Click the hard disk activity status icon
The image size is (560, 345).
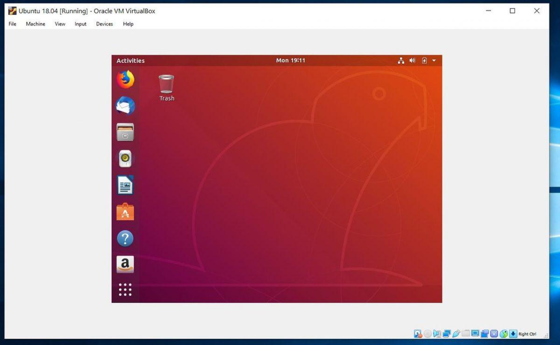pyautogui.click(x=418, y=334)
